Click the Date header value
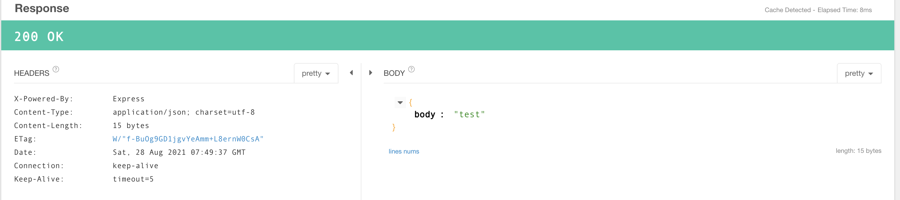 click(x=179, y=152)
